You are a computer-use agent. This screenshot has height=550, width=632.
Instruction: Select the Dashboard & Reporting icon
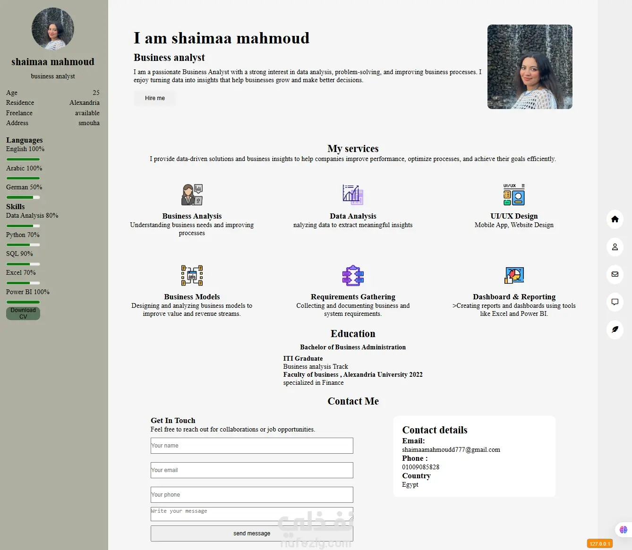click(514, 275)
